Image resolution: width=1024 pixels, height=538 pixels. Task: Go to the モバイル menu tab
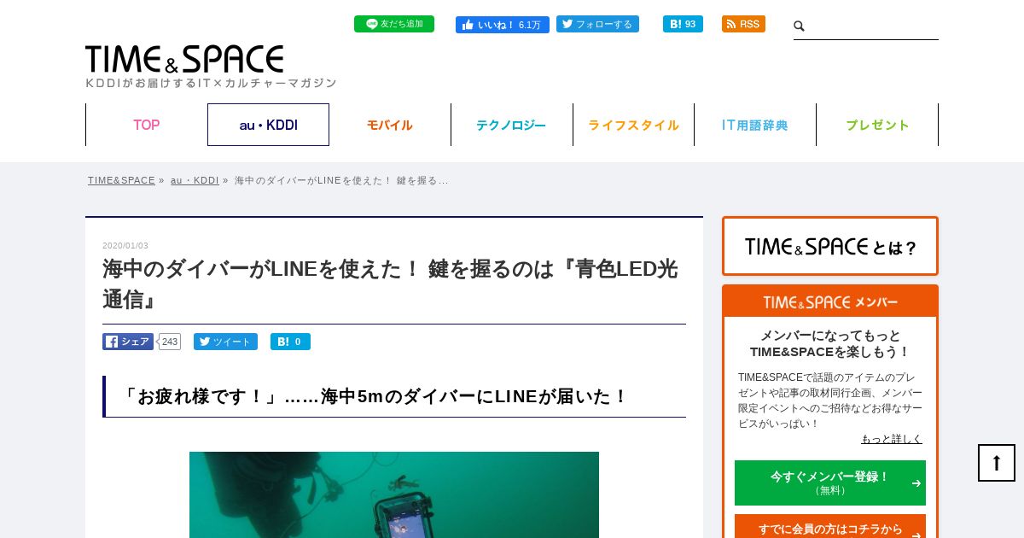click(390, 125)
